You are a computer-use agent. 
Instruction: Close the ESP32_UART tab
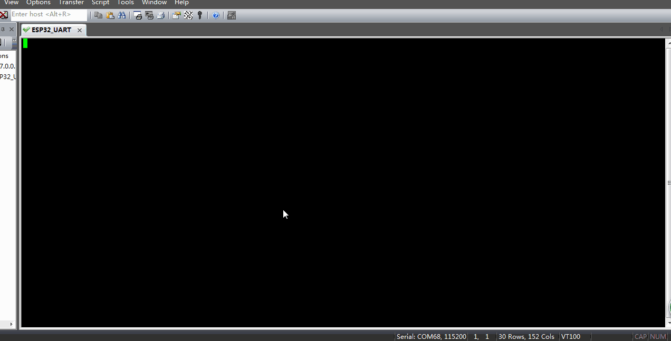tap(80, 31)
